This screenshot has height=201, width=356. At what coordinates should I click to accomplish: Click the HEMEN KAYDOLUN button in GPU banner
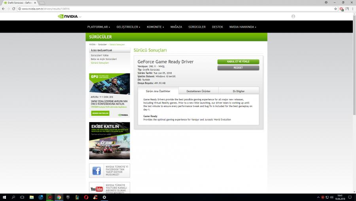click(100, 113)
